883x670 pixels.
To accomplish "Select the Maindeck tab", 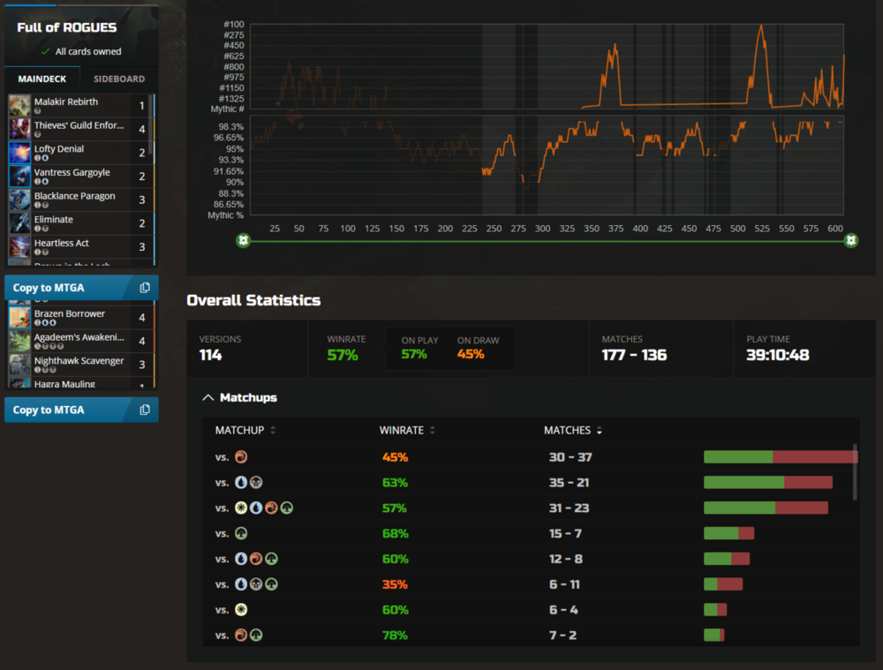I will coord(42,79).
